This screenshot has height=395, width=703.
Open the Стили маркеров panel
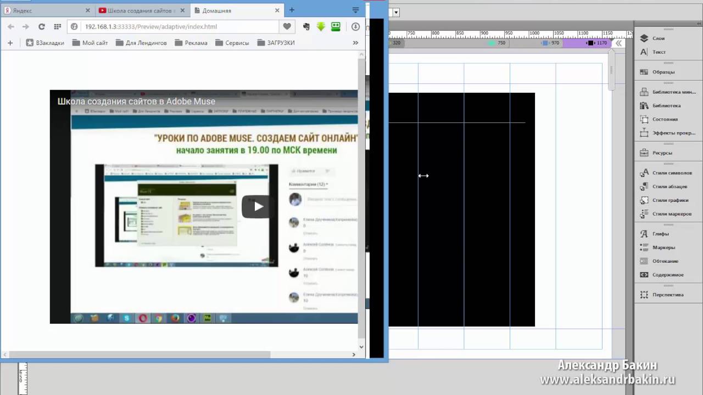(666, 214)
